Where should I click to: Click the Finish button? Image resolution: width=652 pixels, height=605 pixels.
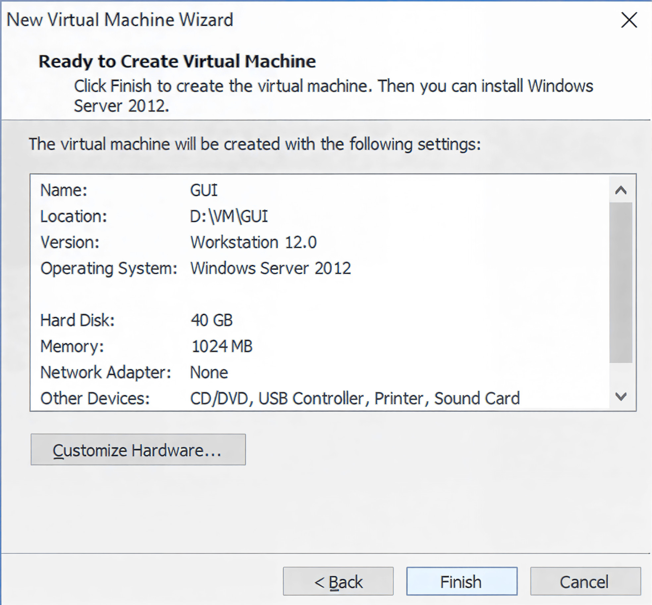[x=462, y=582]
